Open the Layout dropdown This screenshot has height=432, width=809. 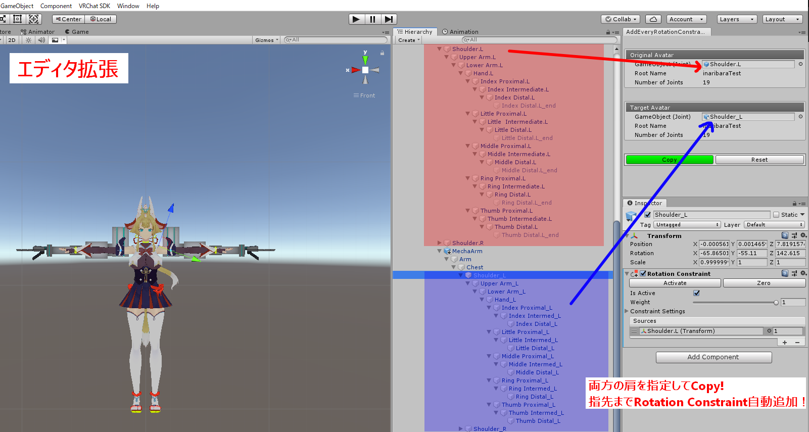tap(782, 19)
